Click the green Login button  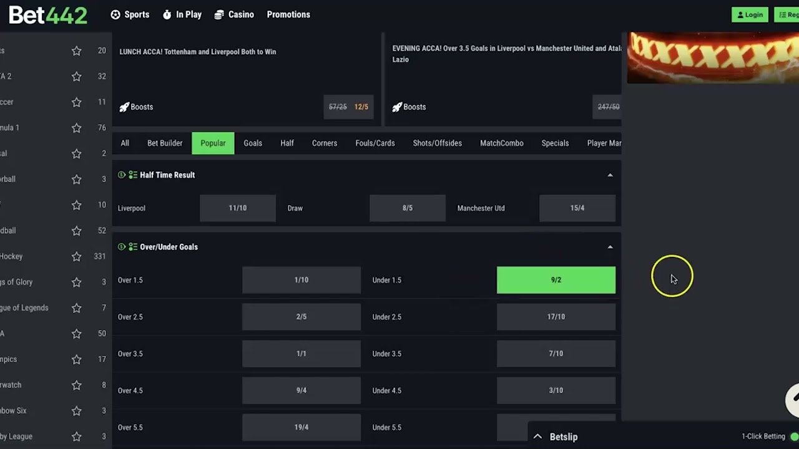(750, 14)
